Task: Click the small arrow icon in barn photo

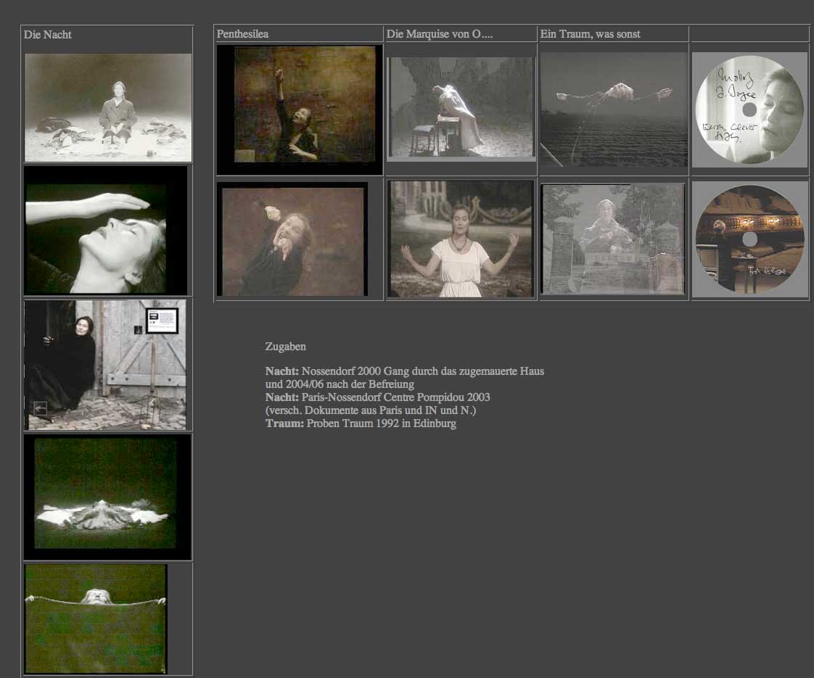Action: coord(41,408)
